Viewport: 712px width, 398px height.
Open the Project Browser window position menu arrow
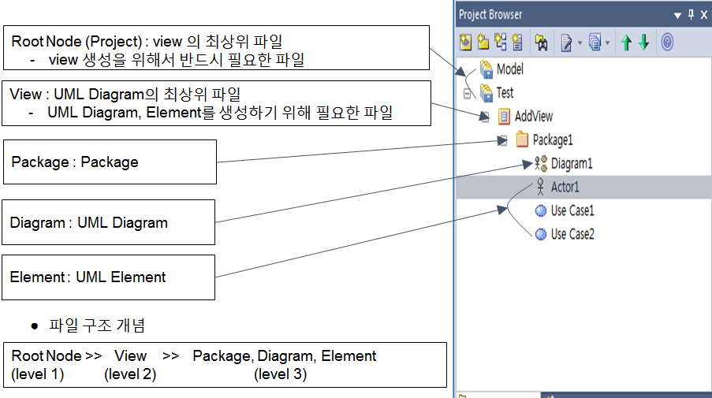pyautogui.click(x=677, y=16)
